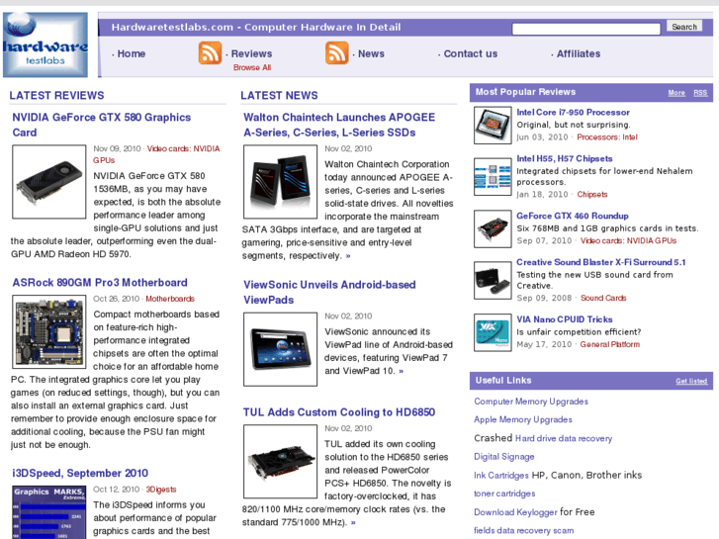The height and width of the screenshot is (539, 719).
Task: Click the H55 chipset diagram thumbnail
Action: [493, 177]
